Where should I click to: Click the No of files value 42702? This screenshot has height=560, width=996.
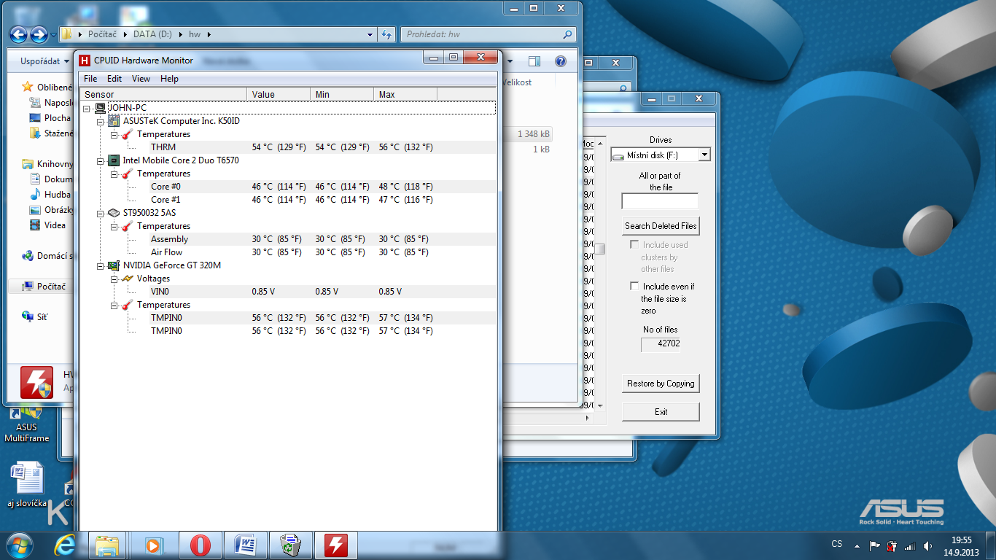[x=661, y=344]
